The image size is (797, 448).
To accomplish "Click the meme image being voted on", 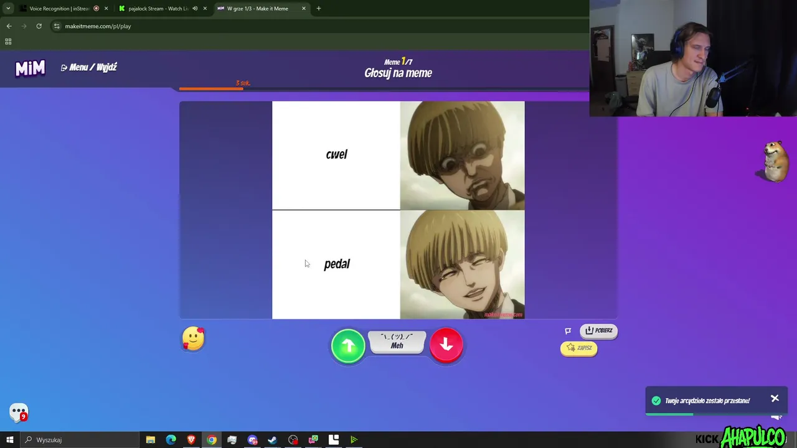I will pyautogui.click(x=398, y=210).
